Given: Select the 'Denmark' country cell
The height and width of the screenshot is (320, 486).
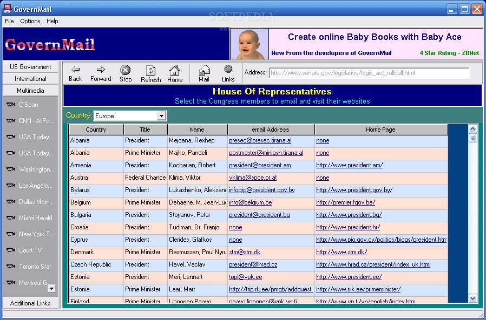Looking at the screenshot, I should coord(96,252).
